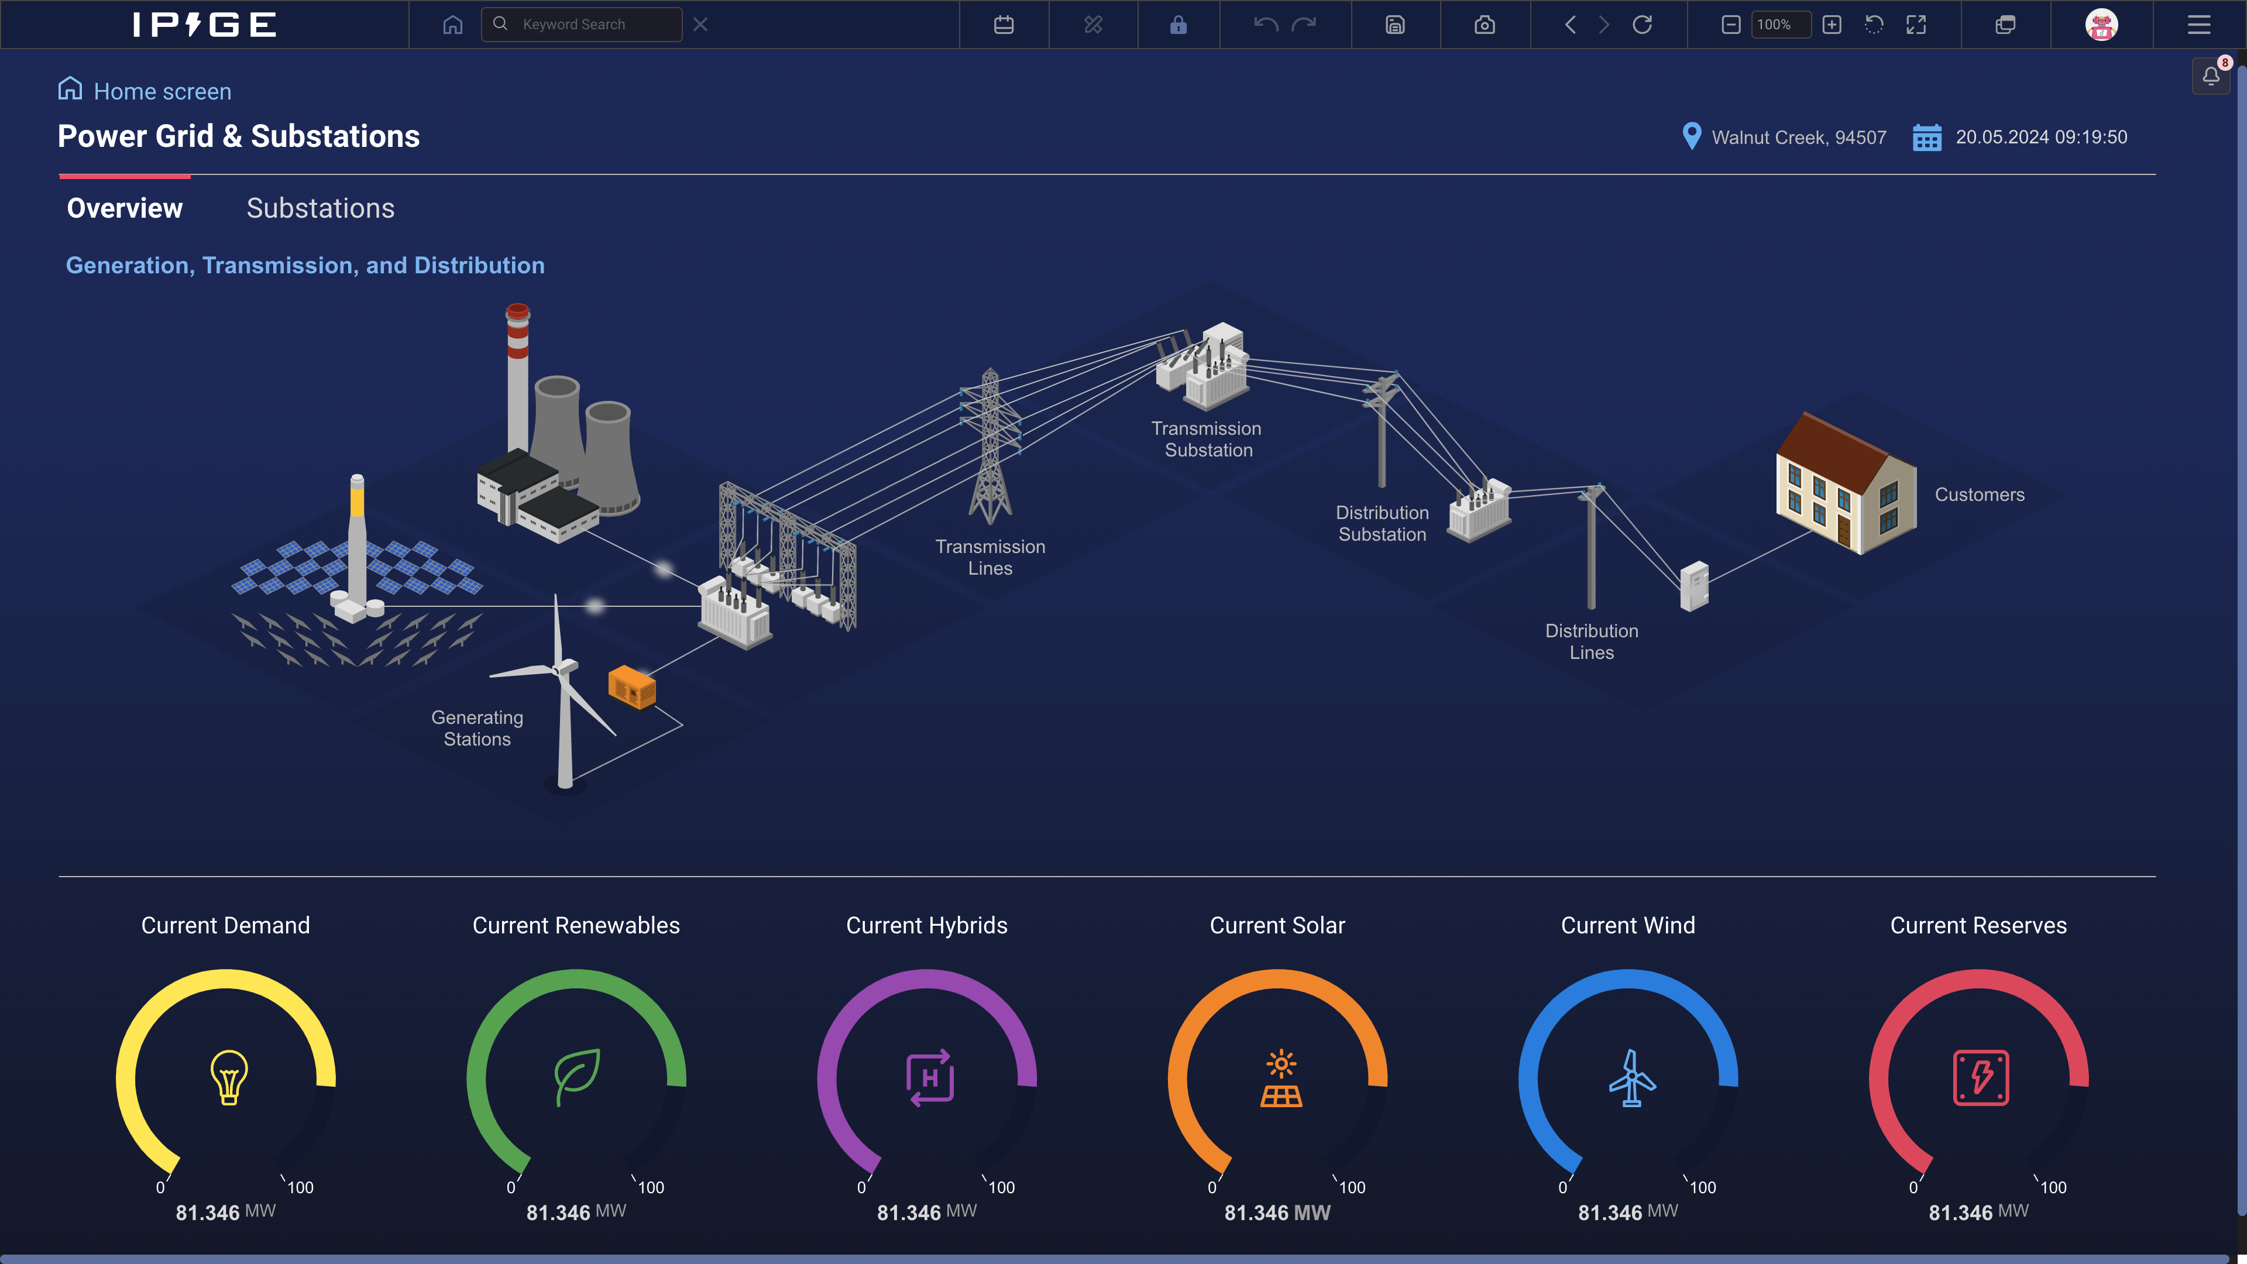Screen dimensions: 2247x1264
Task: Click the save icon in the toolbar
Action: (1395, 25)
